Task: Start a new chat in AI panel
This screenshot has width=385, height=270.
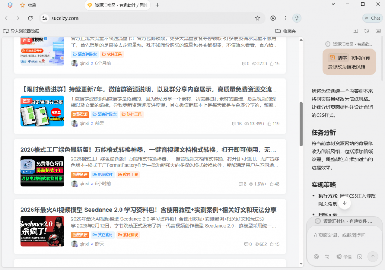Action: coord(355,31)
